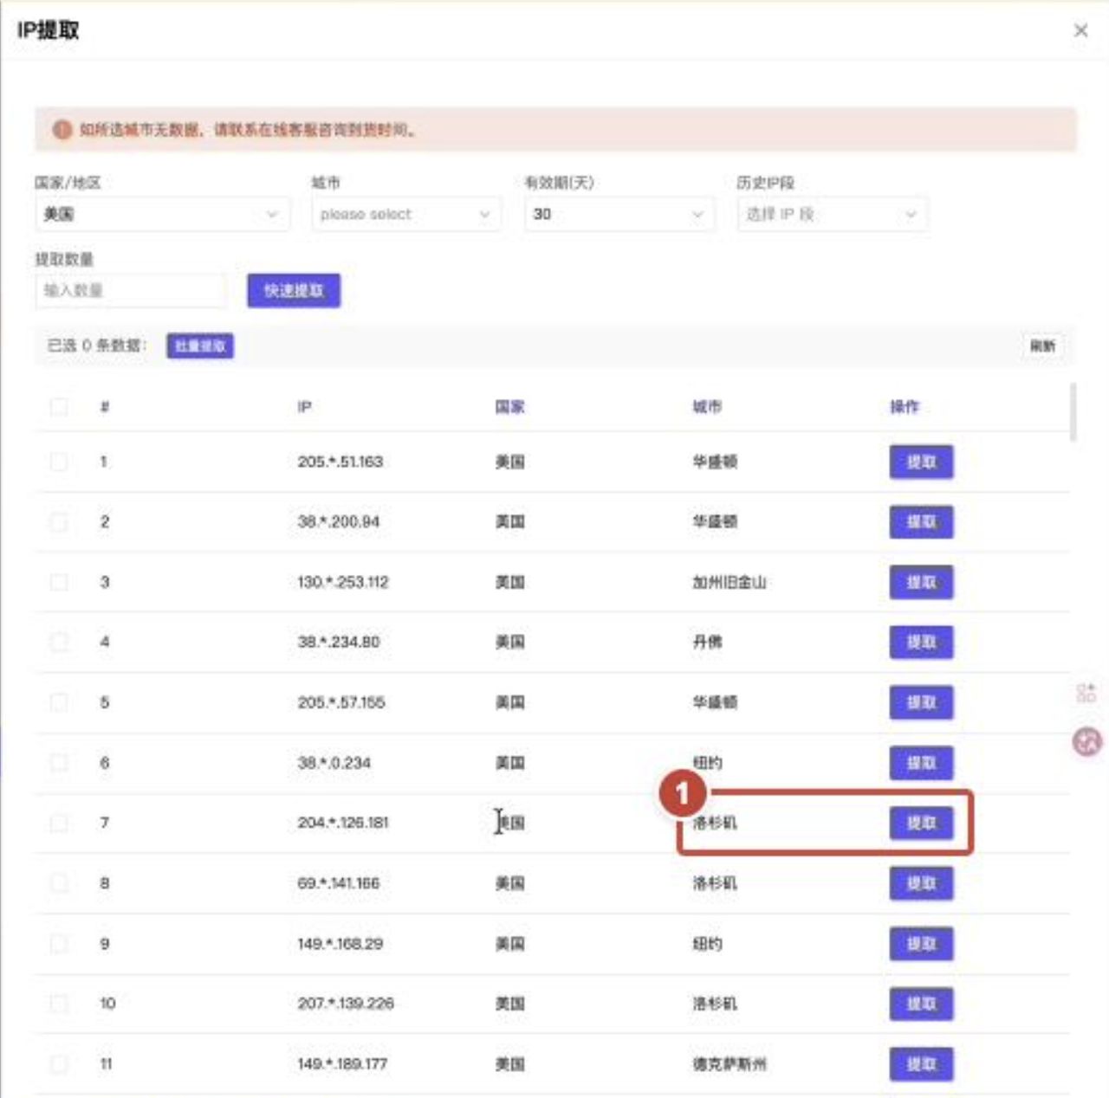The image size is (1109, 1098).
Task: Click the 丹佛 city cell
Action: tap(707, 642)
